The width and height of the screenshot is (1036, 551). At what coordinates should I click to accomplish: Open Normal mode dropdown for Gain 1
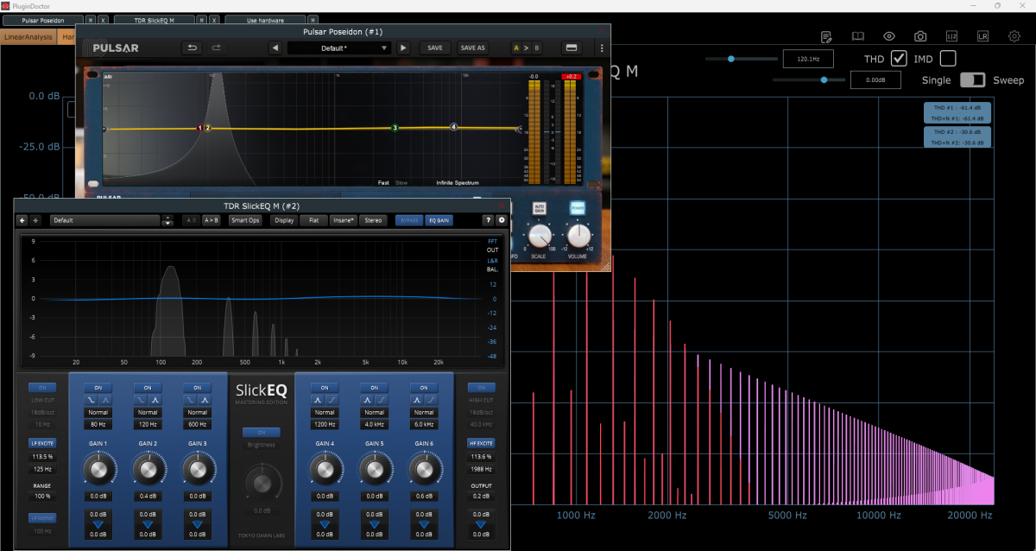pos(98,412)
